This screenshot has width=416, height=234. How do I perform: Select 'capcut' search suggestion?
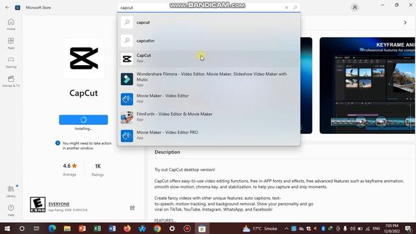(209, 22)
